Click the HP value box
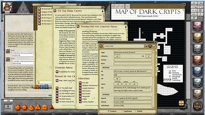The image size is (205, 115). [117, 79]
